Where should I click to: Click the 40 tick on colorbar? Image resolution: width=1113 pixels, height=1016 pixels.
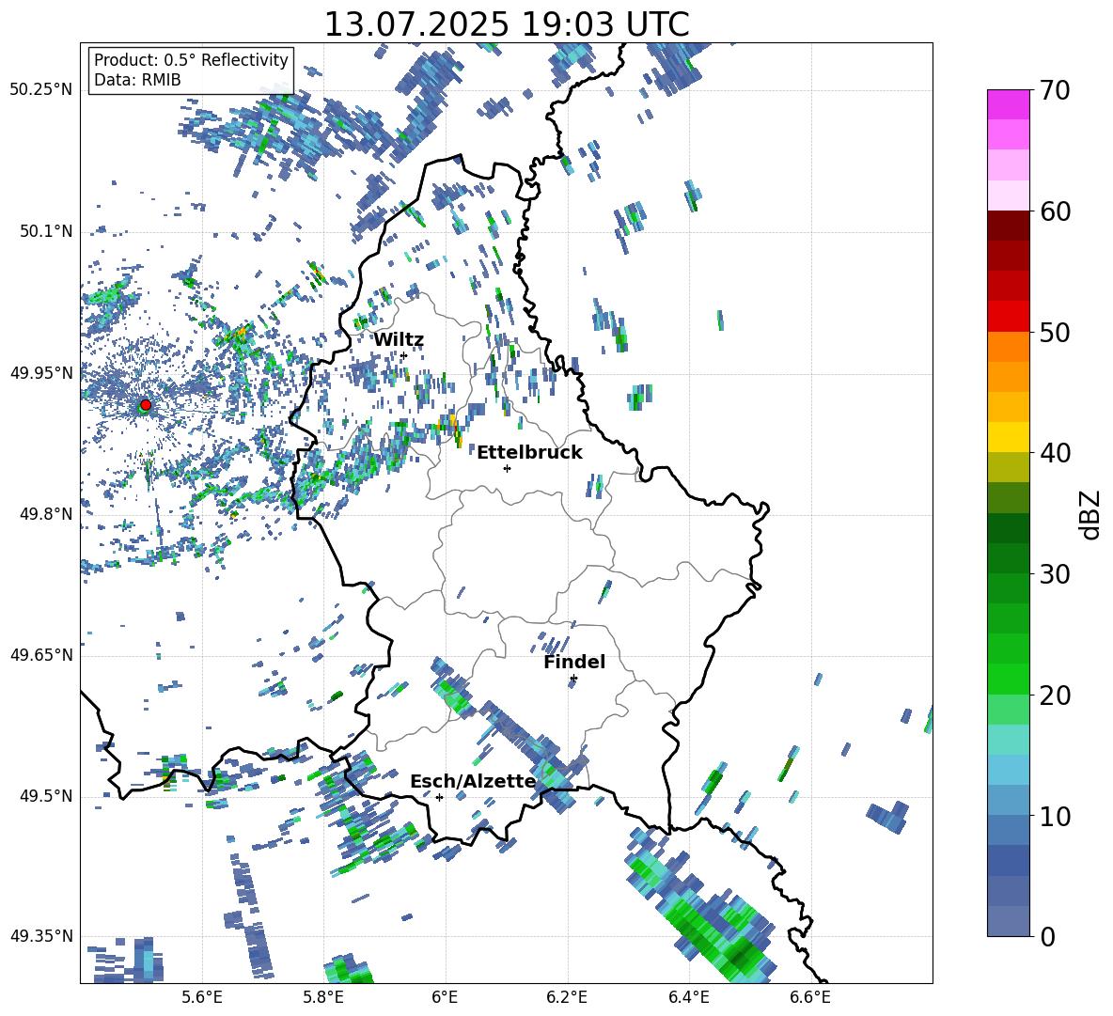tap(1054, 453)
